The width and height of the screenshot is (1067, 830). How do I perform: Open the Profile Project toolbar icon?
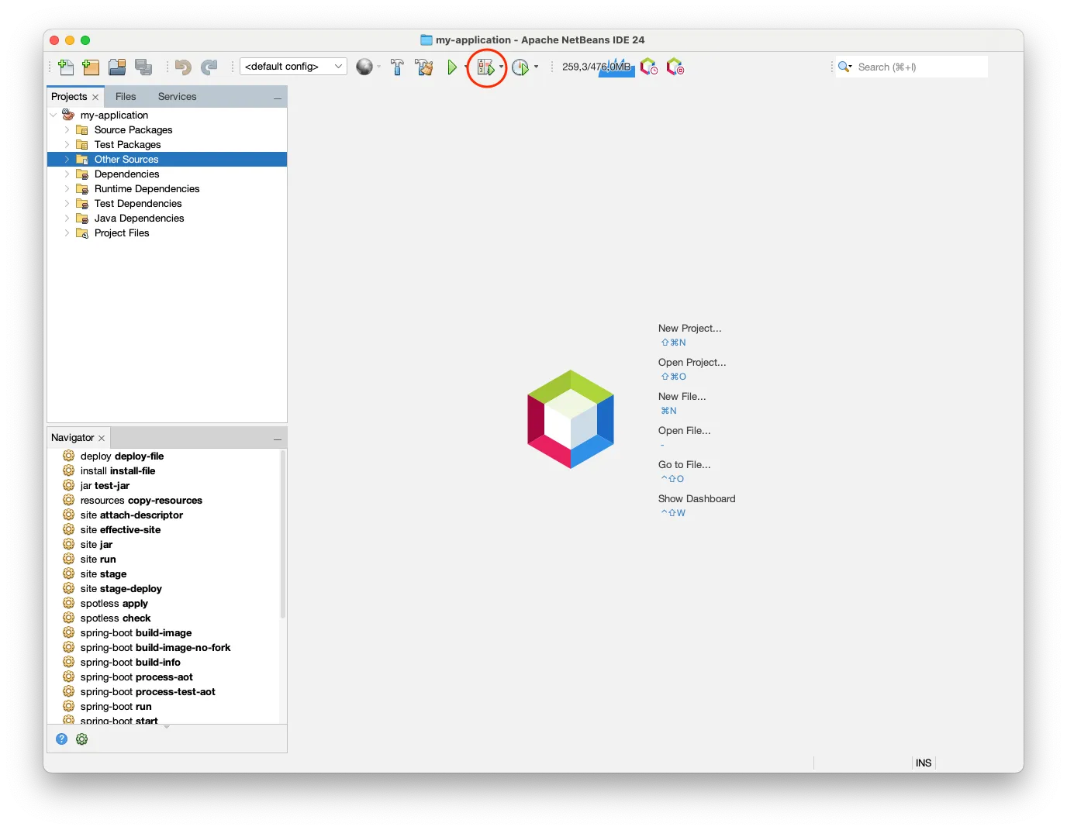pyautogui.click(x=521, y=67)
